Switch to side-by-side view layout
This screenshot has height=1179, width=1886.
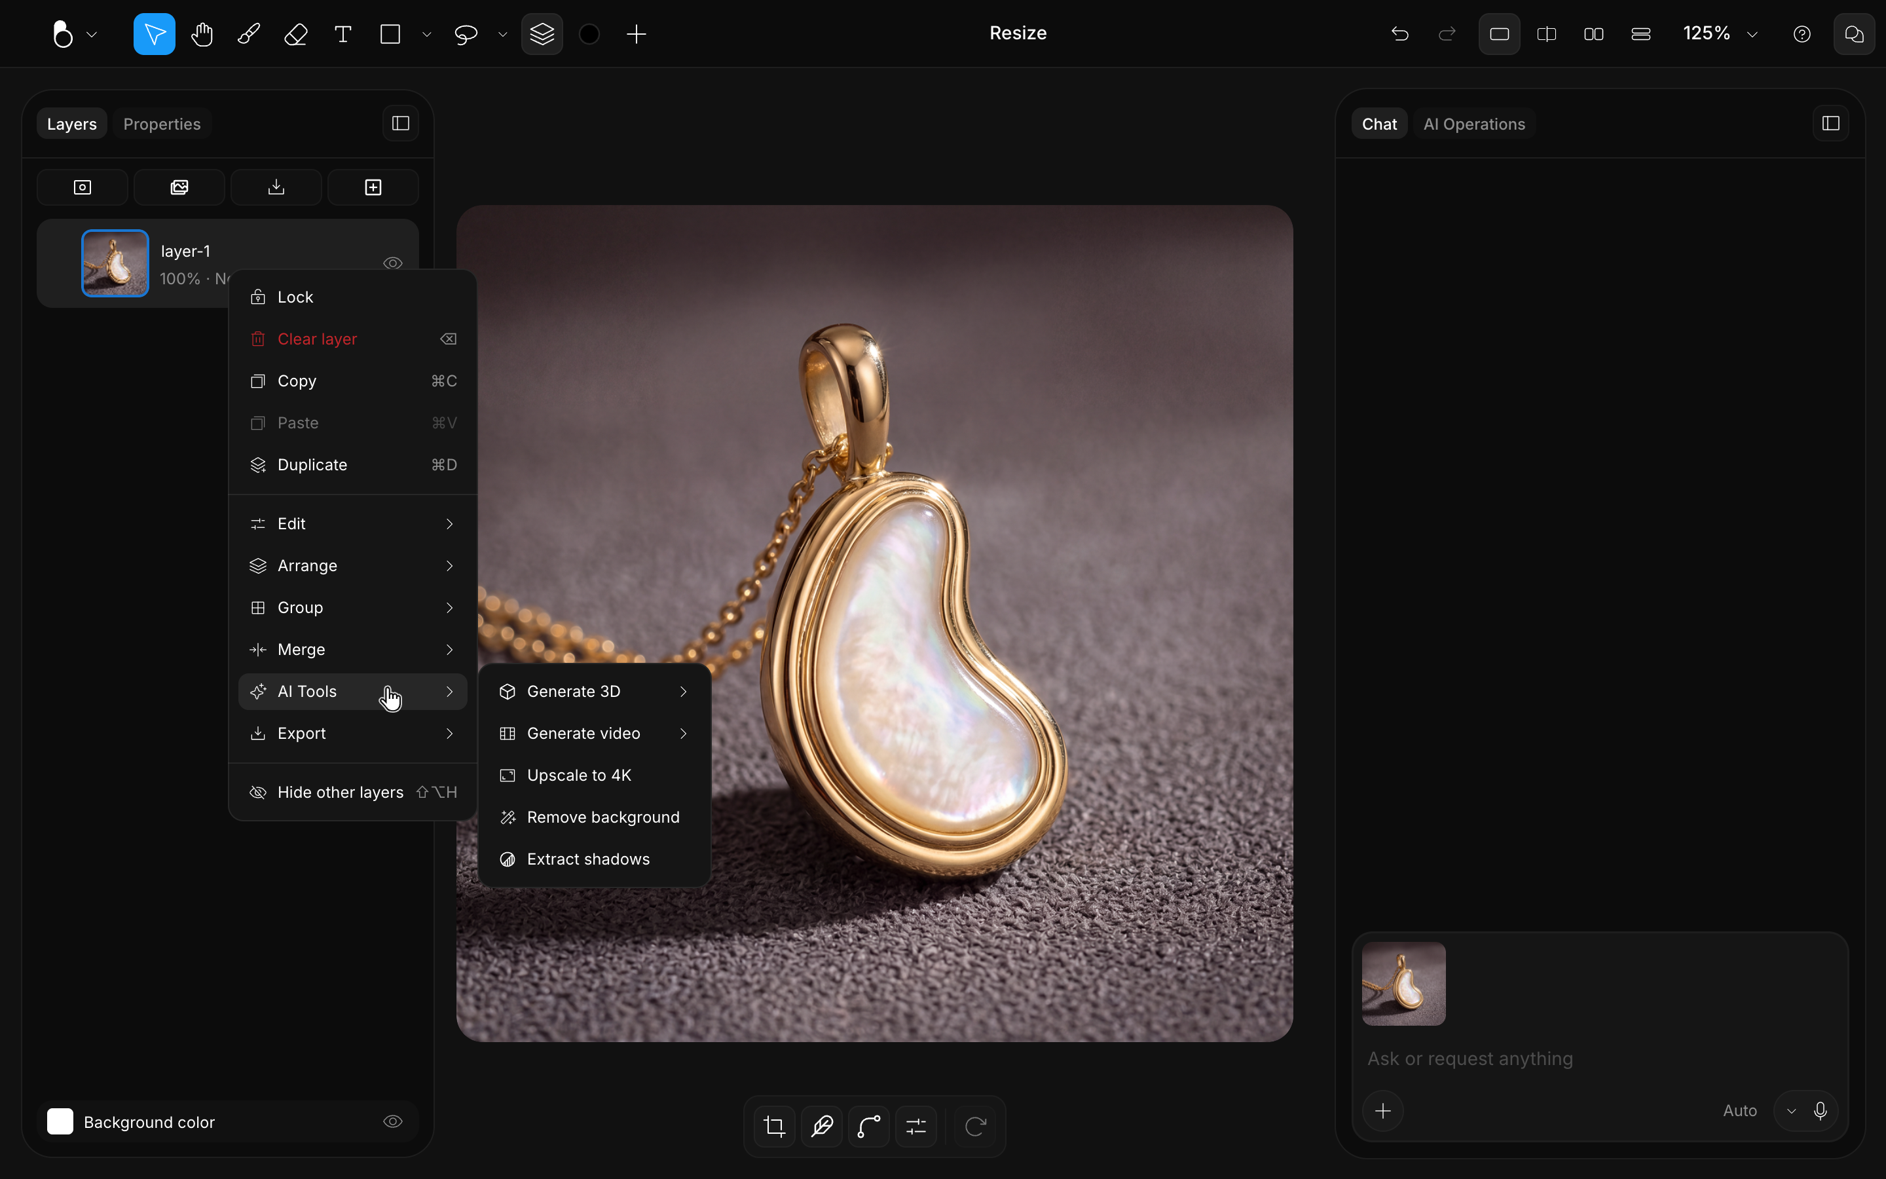(1594, 34)
